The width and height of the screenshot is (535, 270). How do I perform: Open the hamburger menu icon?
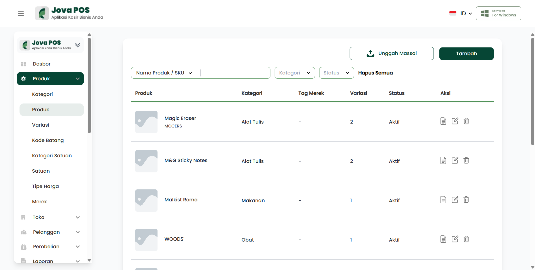coord(21,13)
